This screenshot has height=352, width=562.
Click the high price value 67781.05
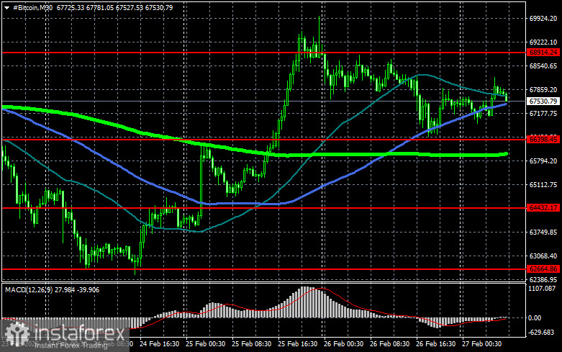pos(99,7)
